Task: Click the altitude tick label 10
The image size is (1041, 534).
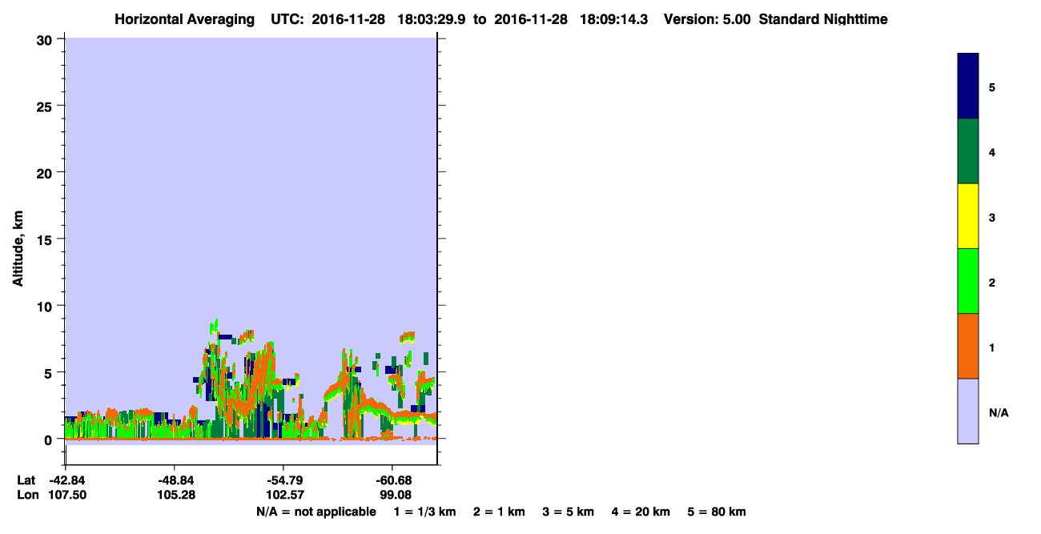Action: click(x=46, y=306)
